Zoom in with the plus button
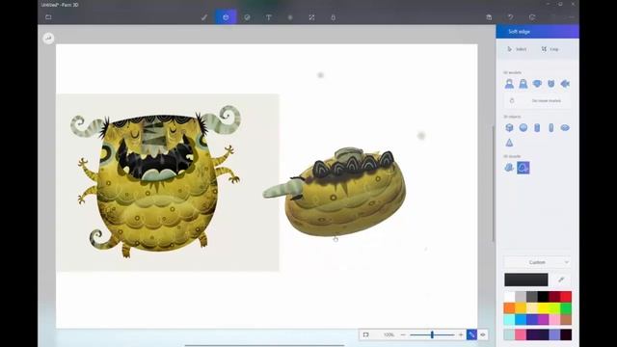 461,334
